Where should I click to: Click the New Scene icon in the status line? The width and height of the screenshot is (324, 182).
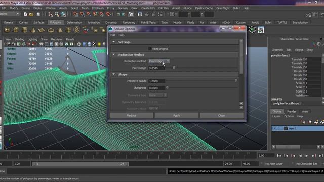25,14
